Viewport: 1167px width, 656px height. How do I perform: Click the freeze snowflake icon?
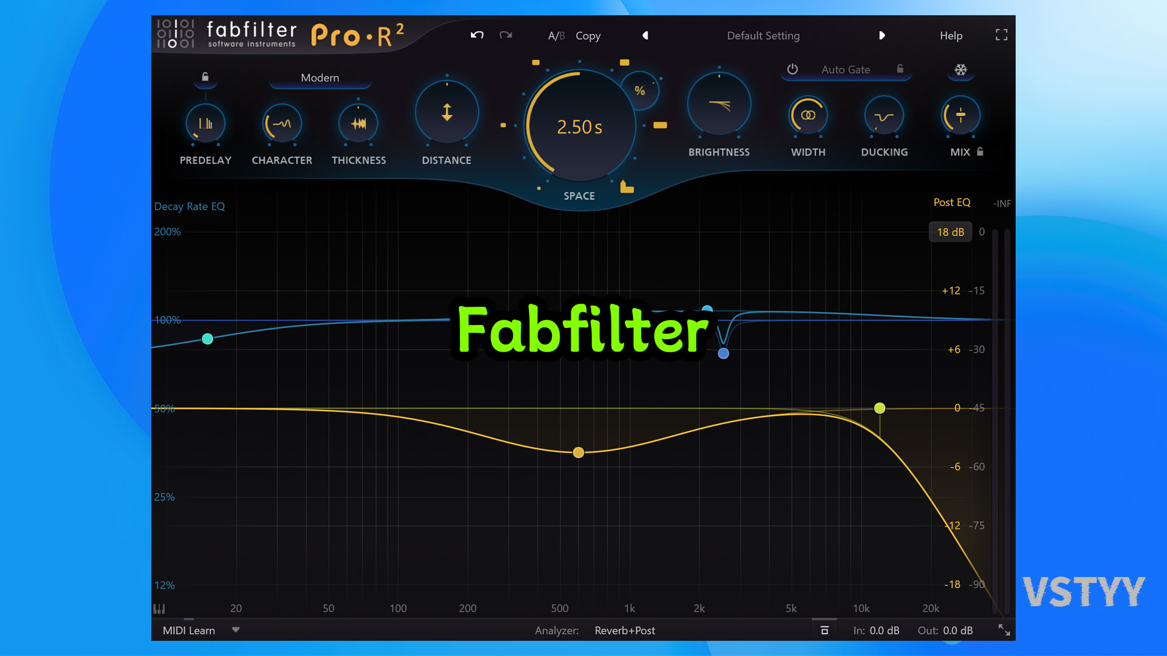960,70
